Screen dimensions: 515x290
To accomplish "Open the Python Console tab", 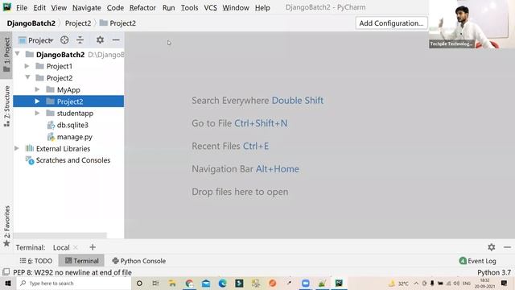I will tap(139, 261).
